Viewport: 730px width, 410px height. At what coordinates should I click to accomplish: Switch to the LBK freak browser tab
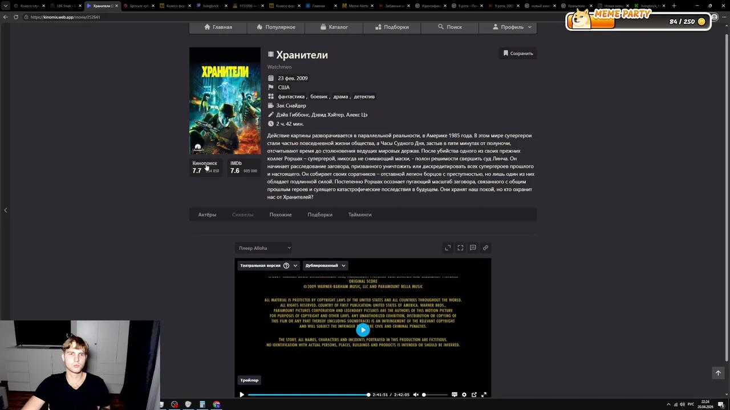pyautogui.click(x=65, y=6)
